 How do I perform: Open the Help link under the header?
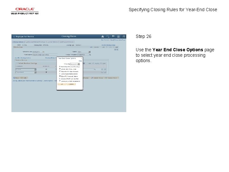coord(112,40)
